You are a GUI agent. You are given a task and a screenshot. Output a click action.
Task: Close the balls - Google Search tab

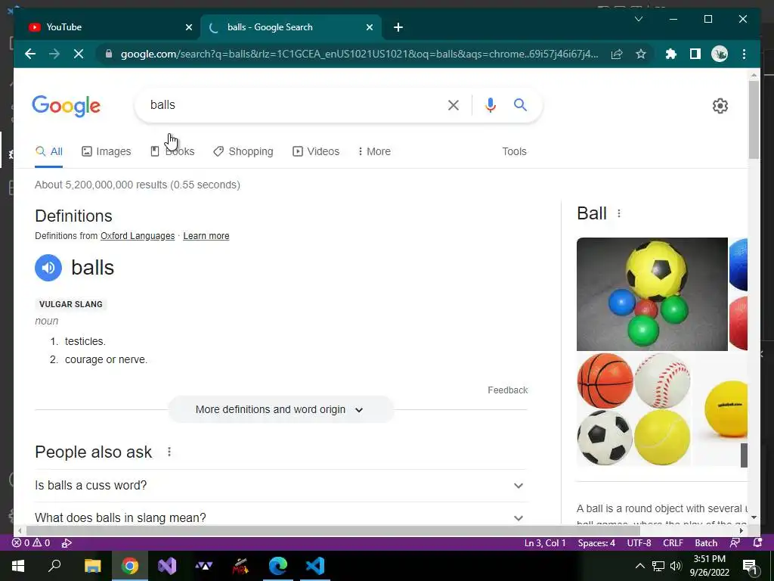click(369, 27)
